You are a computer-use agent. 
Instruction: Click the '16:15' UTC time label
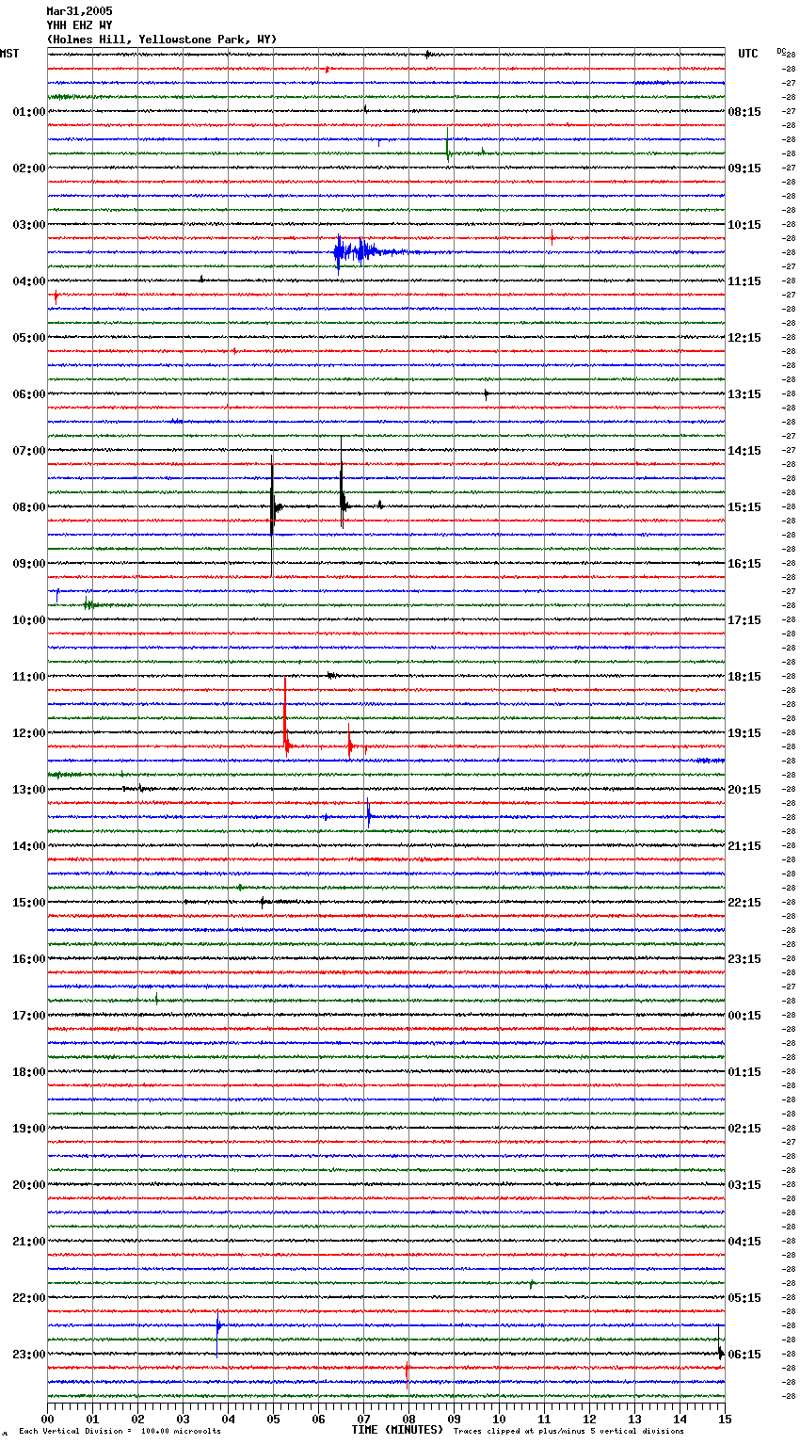click(x=744, y=564)
